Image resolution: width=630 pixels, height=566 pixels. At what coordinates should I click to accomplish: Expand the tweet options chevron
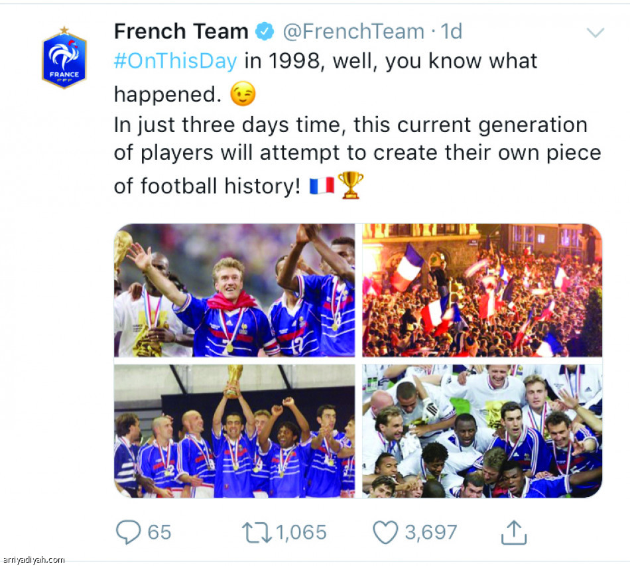click(596, 32)
